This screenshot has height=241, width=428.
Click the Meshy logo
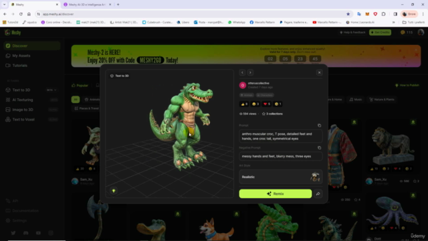coord(13,33)
